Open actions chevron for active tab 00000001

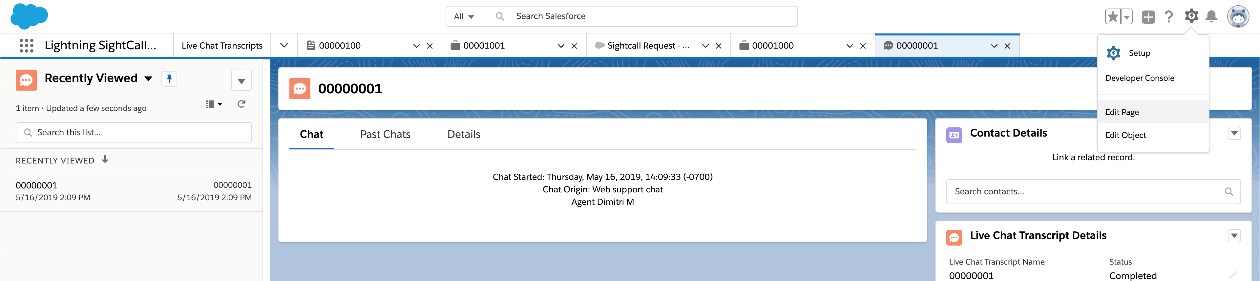click(994, 46)
